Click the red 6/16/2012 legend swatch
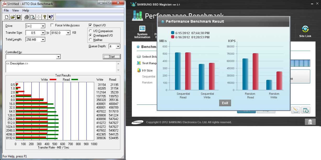Image resolution: width=321 pixels, height=160 pixels. point(173,37)
